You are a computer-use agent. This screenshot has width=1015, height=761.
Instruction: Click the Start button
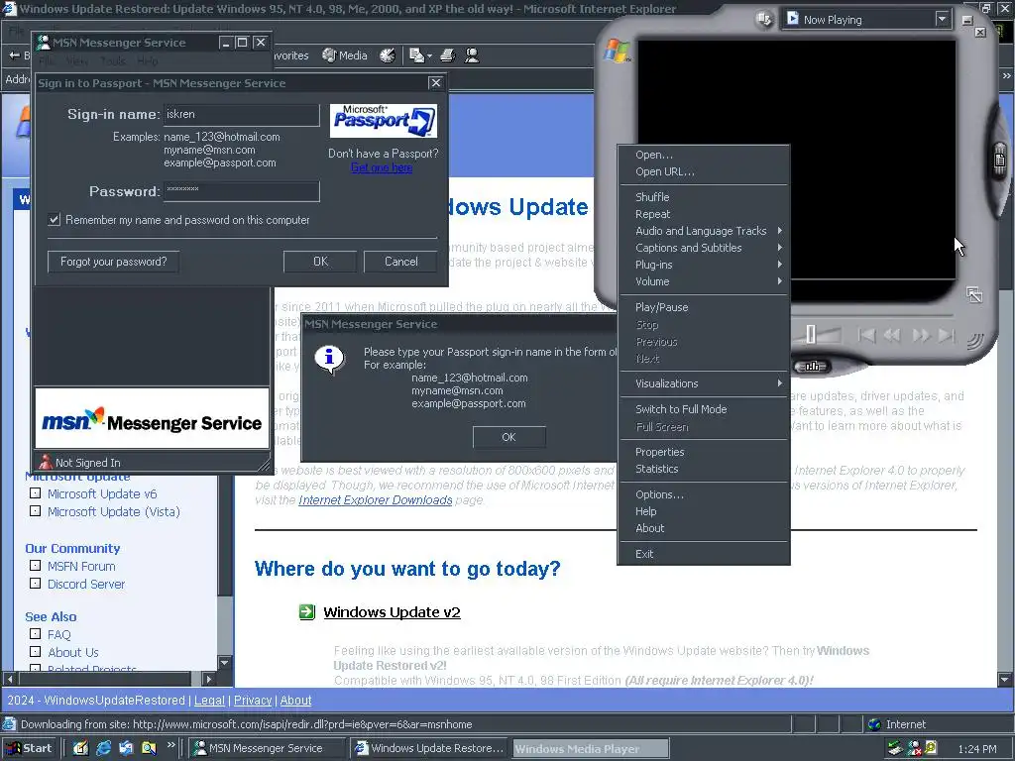[x=30, y=748]
